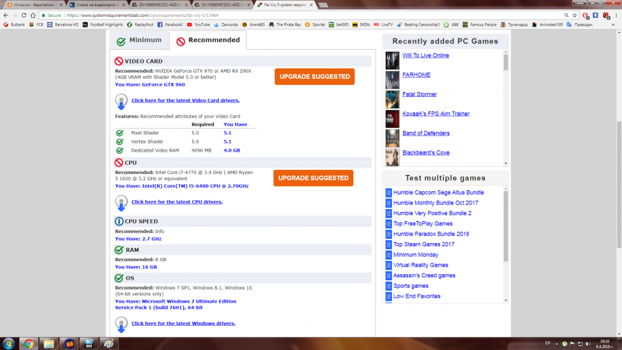Bookmark this page with the star icon

click(x=574, y=15)
